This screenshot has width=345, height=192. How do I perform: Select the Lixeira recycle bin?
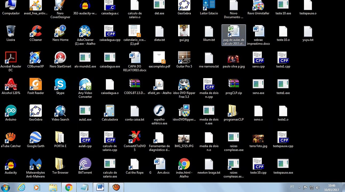coord(11,33)
